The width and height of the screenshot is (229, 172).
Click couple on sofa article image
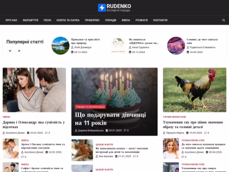(x=34, y=90)
